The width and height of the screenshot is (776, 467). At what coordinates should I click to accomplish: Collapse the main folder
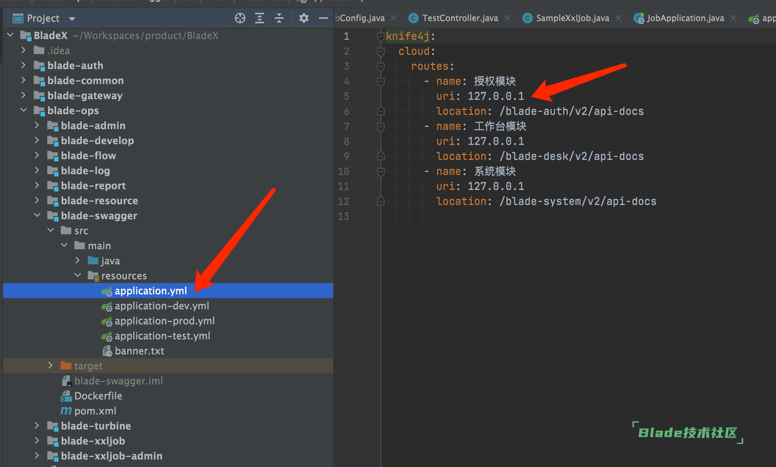(64, 246)
